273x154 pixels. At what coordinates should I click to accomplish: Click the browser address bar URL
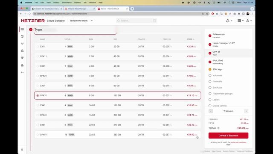[x=62, y=14]
